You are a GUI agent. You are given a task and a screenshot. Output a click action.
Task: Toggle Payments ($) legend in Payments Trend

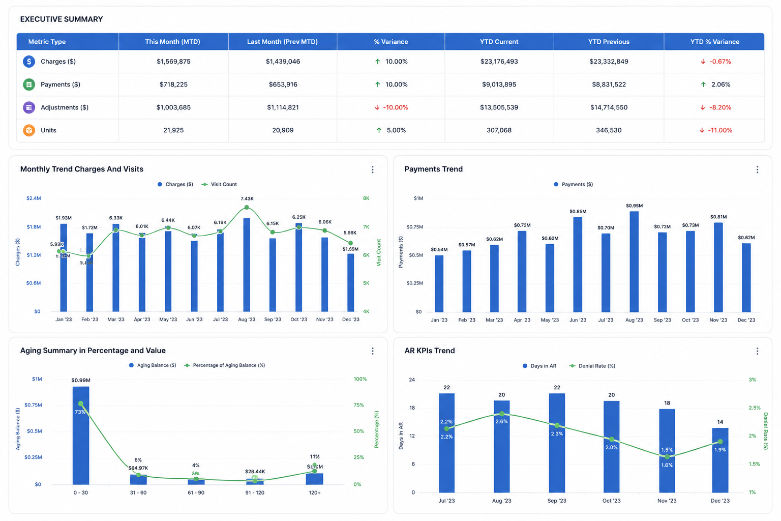click(x=573, y=184)
